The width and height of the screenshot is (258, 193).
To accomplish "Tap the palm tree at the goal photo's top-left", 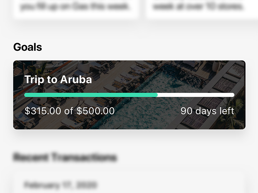I will coord(41,69).
